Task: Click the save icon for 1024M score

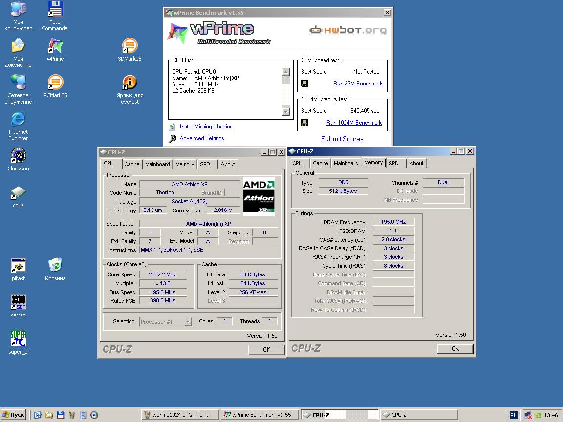Action: tap(304, 123)
